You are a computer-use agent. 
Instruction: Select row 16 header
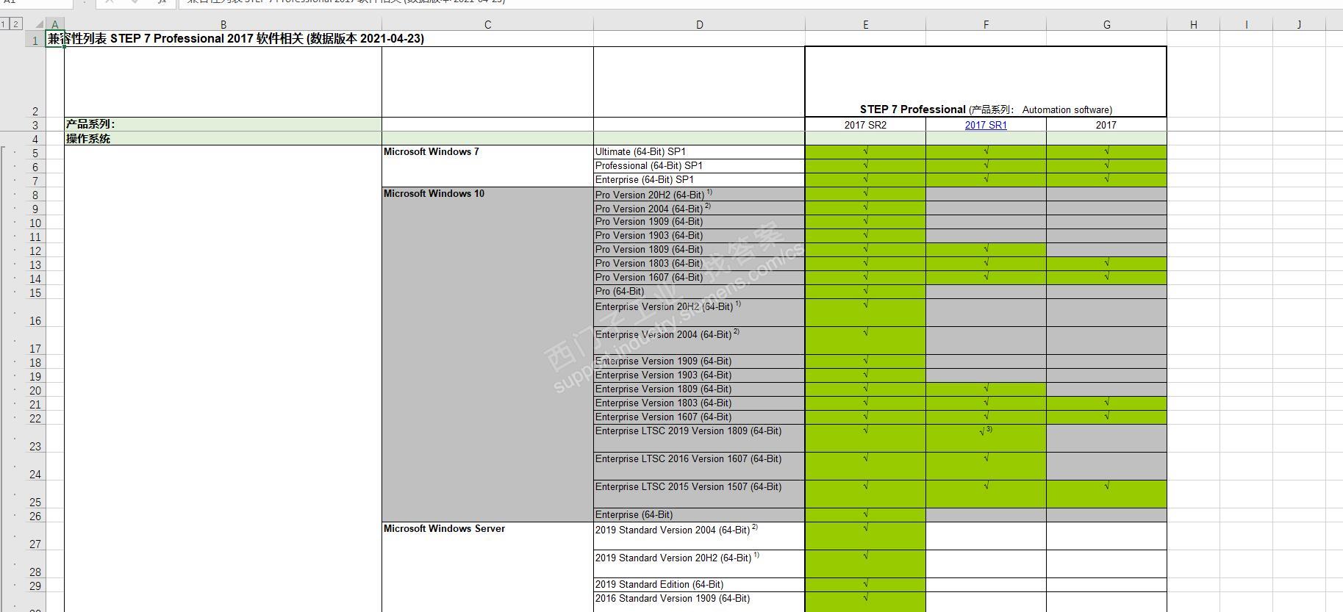[35, 313]
